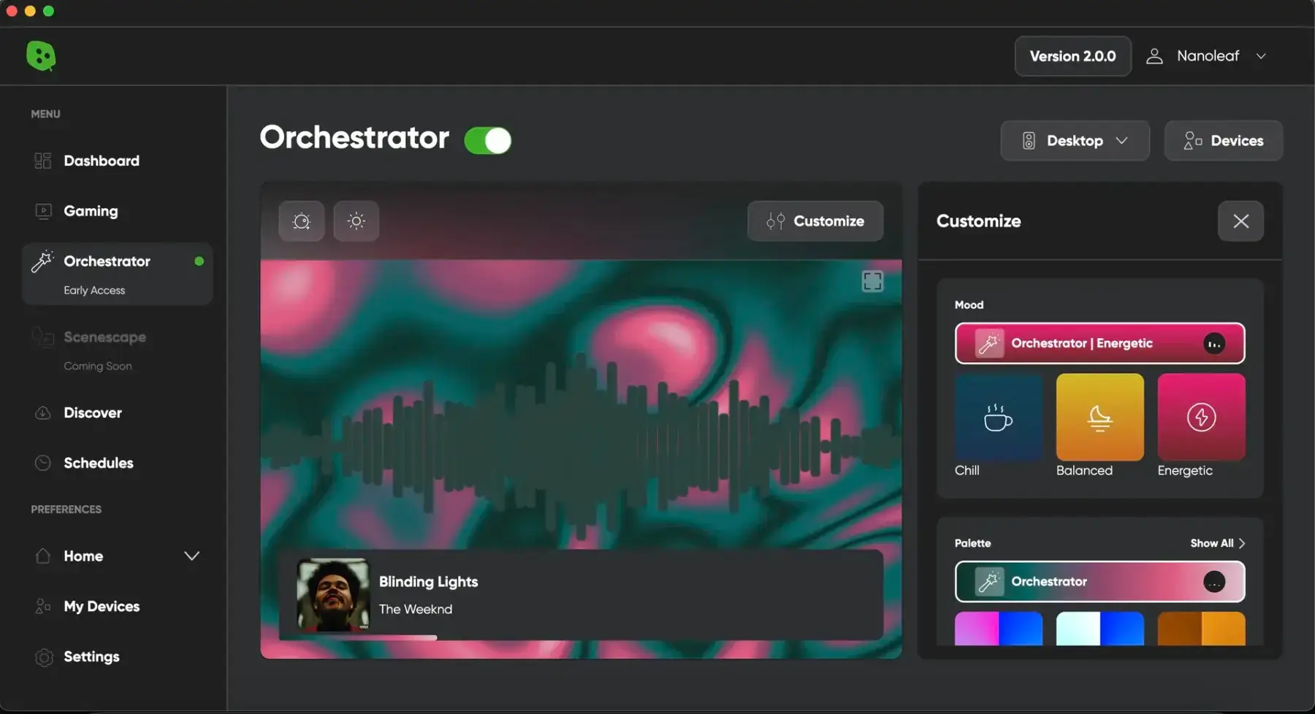Open options dots on Orchestrator | Energetic
The image size is (1315, 714).
pyautogui.click(x=1214, y=344)
